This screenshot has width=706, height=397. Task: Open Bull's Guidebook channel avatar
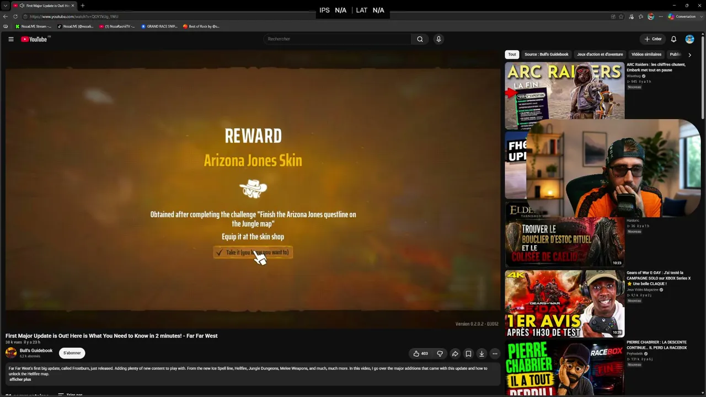(x=11, y=353)
